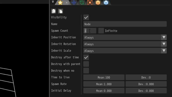
Task: Click the Time to live label
Action: pyautogui.click(x=60, y=77)
